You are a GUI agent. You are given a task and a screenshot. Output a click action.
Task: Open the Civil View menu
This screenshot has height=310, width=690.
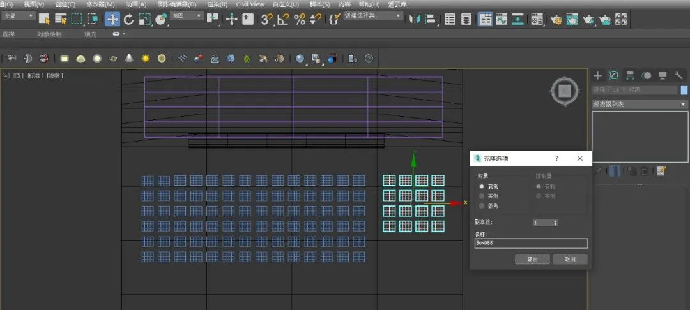pyautogui.click(x=250, y=4)
